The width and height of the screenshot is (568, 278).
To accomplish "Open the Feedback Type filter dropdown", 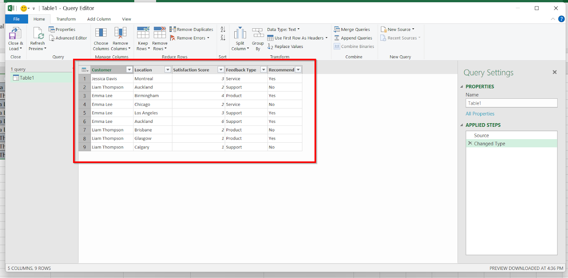I will (x=263, y=70).
